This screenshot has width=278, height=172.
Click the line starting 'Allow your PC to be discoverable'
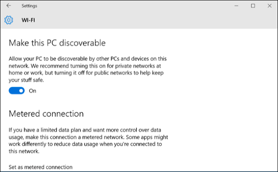coord(88,58)
